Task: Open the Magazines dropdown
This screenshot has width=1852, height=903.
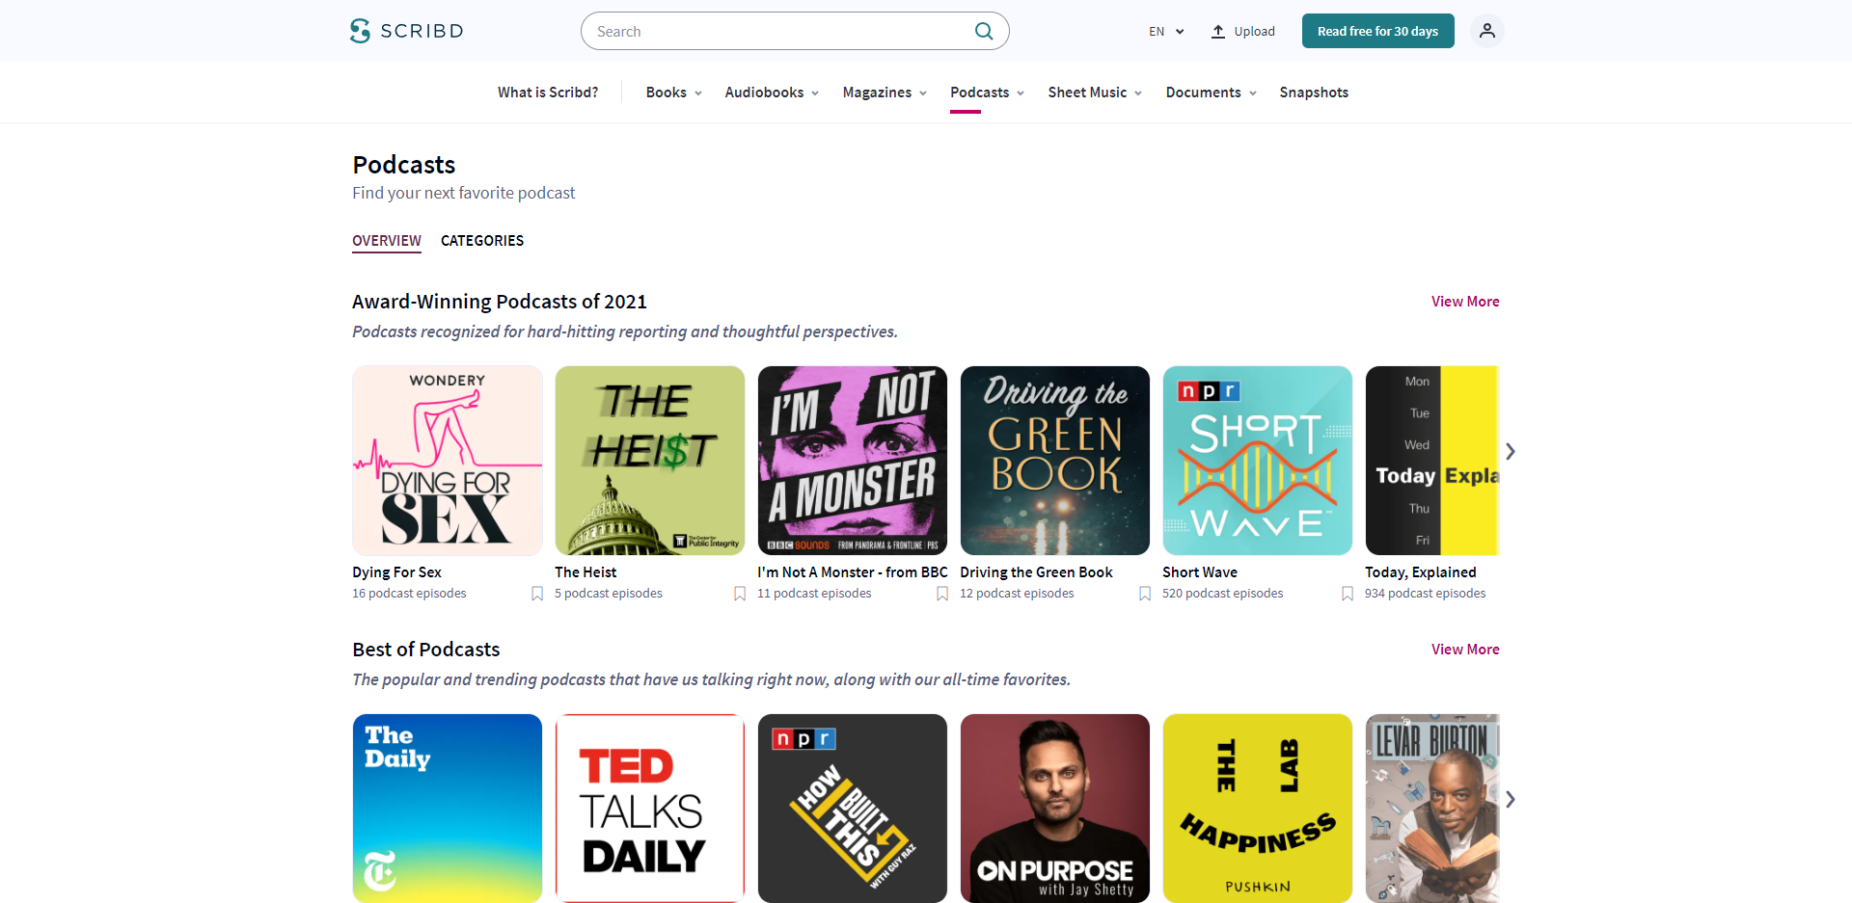Action: [885, 93]
